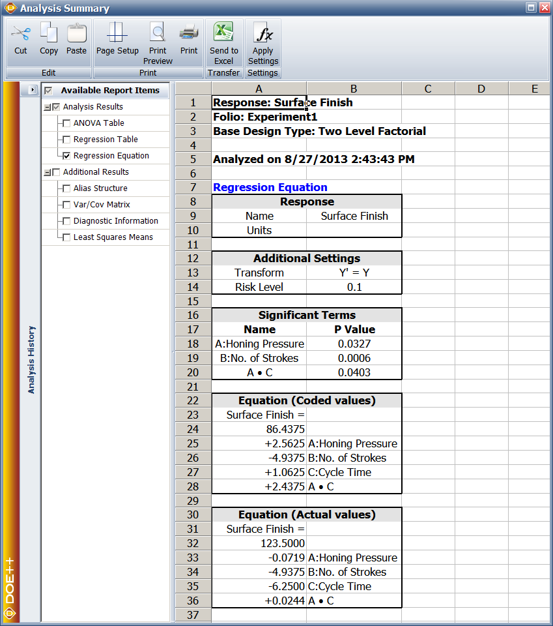Image resolution: width=553 pixels, height=626 pixels.
Task: Select column B header
Action: [354, 89]
